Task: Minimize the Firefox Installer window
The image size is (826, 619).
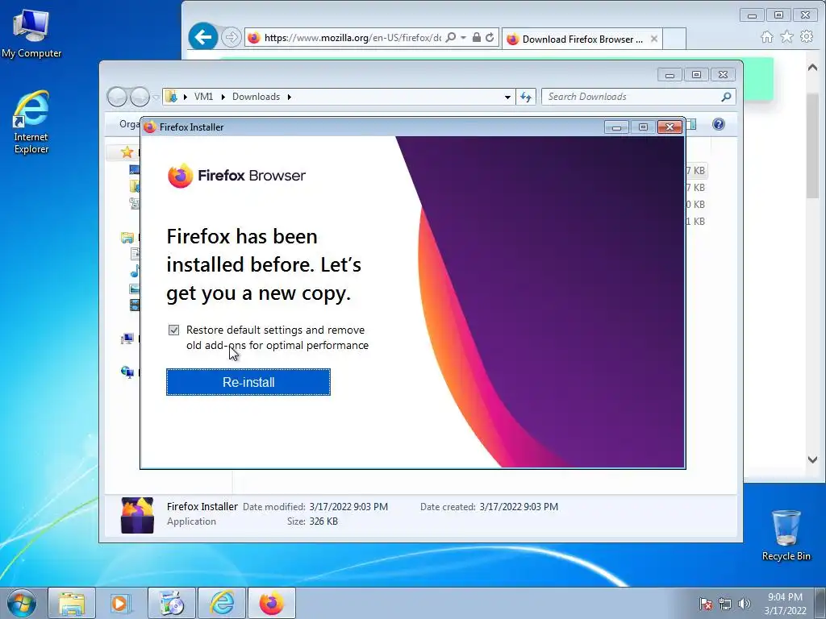Action: (x=616, y=127)
